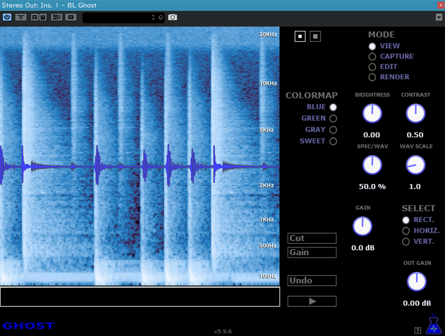Click the diamond preset management icon
This screenshot has height=336, width=445.
point(161,17)
